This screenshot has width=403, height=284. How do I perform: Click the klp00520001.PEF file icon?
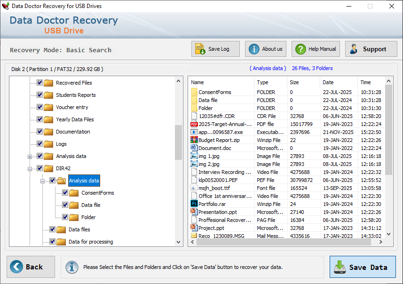click(194, 180)
